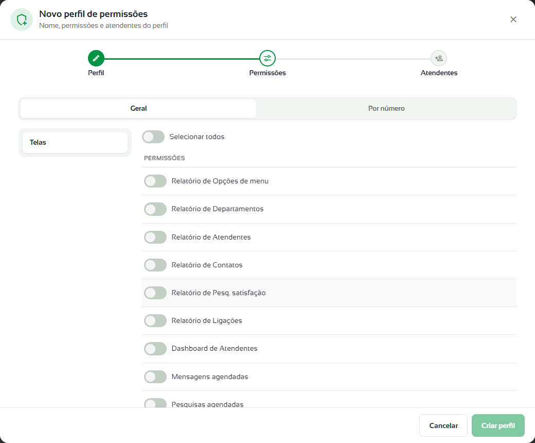The width and height of the screenshot is (535, 443).
Task: Close the Novo perfil de permissões dialog
Action: [x=513, y=20]
